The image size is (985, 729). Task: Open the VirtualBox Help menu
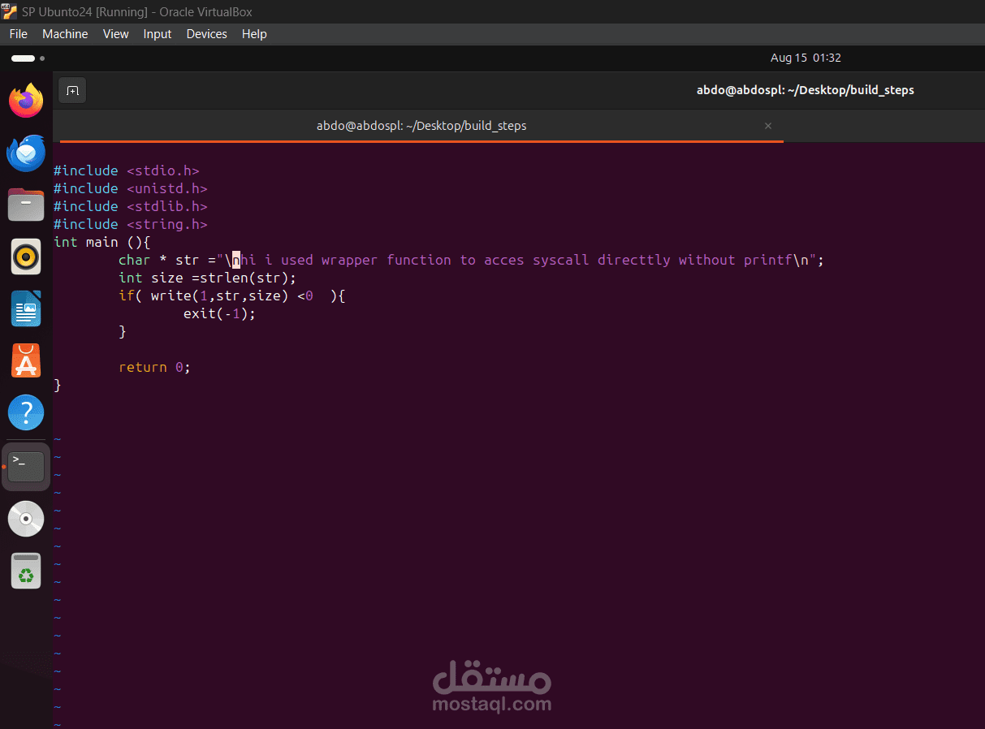[254, 34]
